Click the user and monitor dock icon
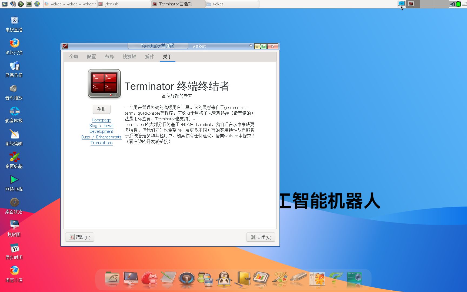The width and height of the screenshot is (467, 292). [x=205, y=278]
